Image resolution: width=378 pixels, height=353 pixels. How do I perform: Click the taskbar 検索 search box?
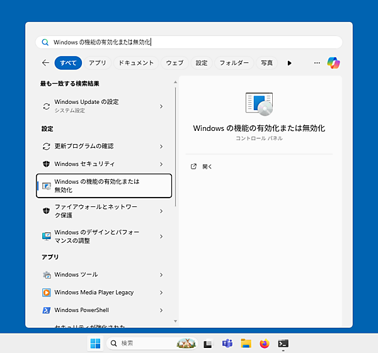pyautogui.click(x=152, y=343)
